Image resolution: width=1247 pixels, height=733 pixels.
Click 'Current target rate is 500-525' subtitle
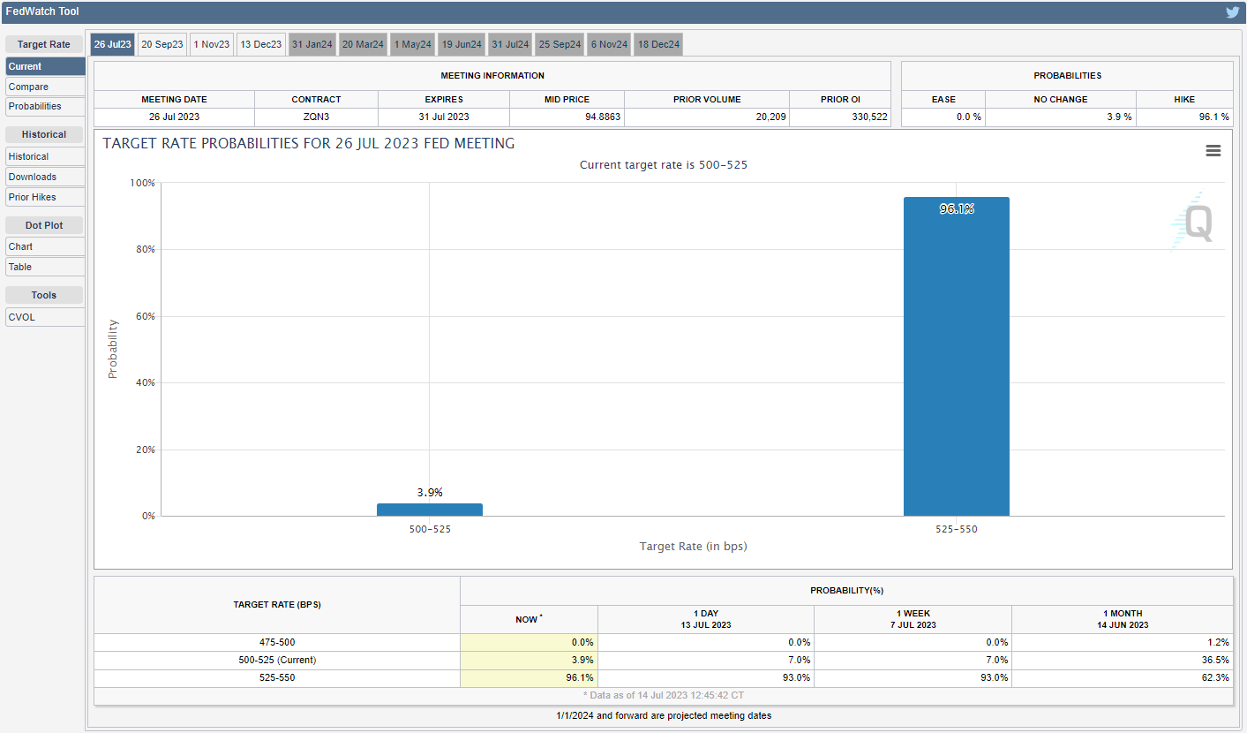tap(664, 165)
